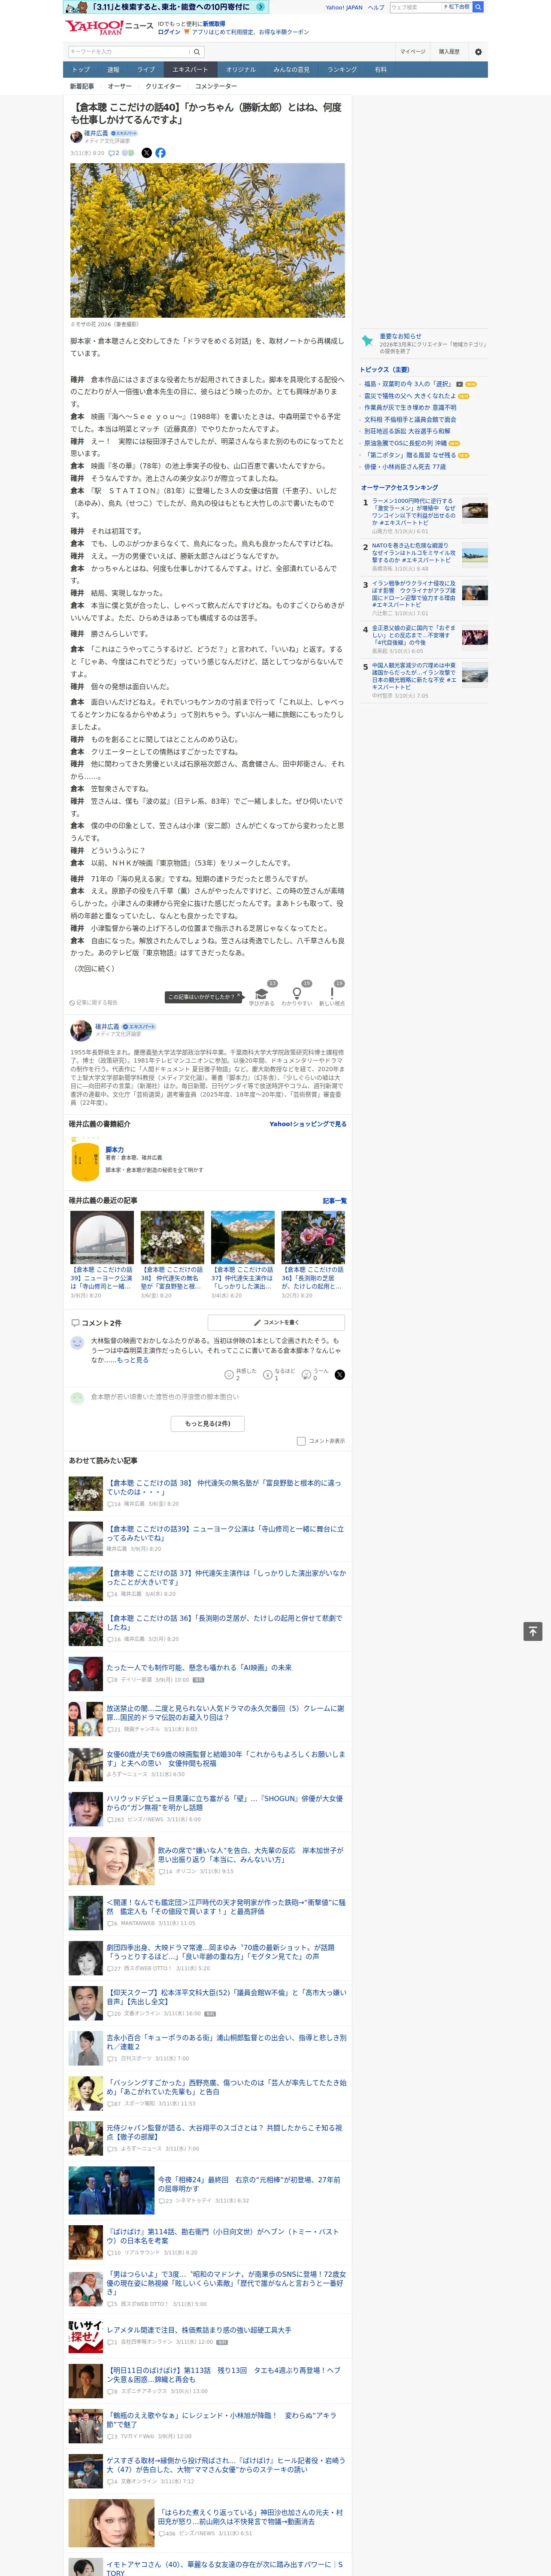This screenshot has width=551, height=2576.
Task: Select the 新着記事 sub-tab
Action: click(82, 86)
